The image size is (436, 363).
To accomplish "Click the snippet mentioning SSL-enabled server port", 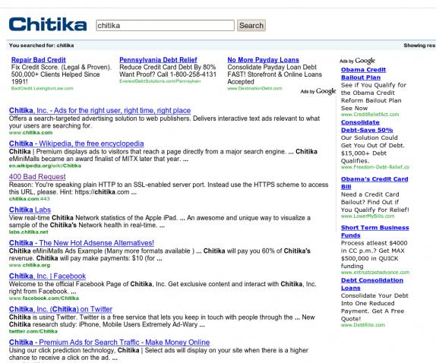I will [169, 188].
